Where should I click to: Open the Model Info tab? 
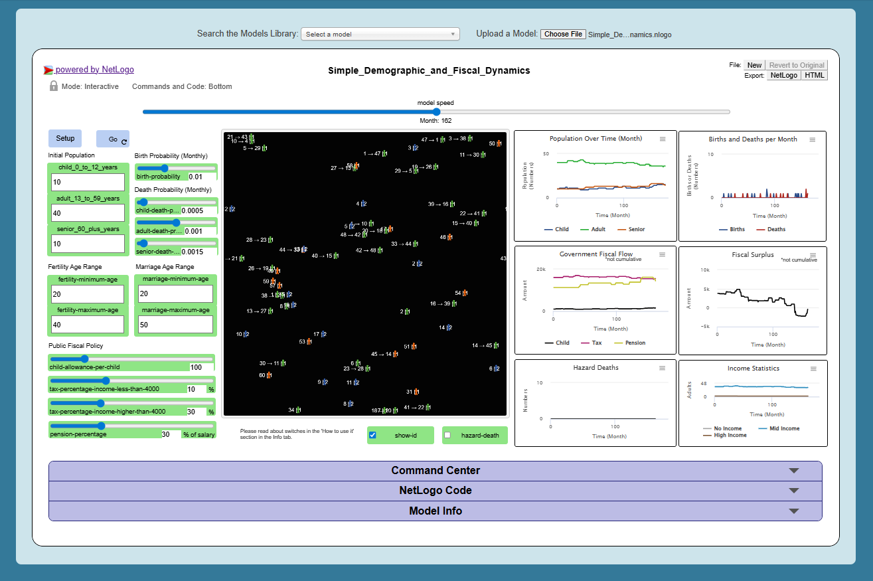pyautogui.click(x=436, y=511)
